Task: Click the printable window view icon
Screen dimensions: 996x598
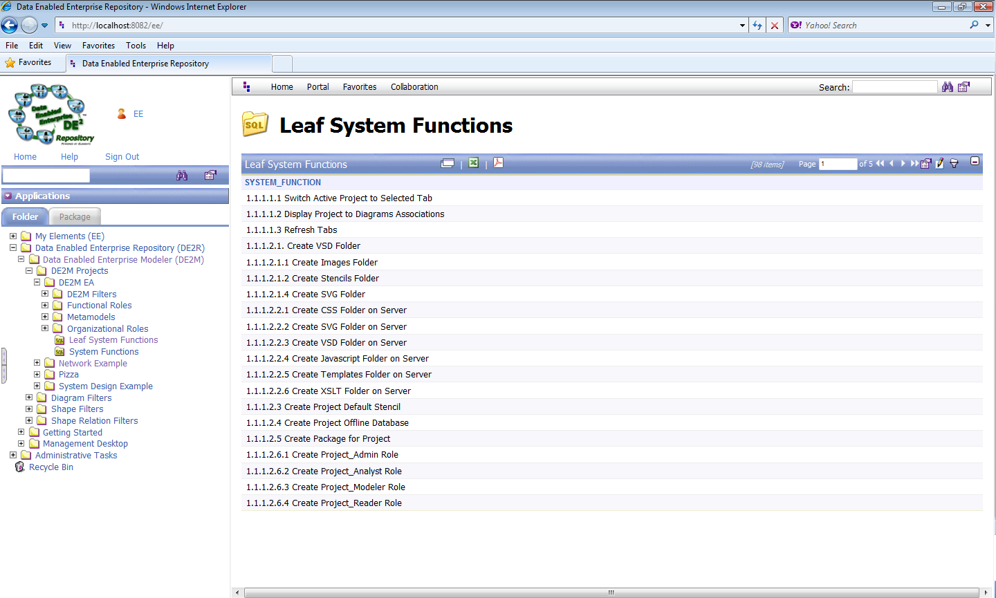Action: coord(448,163)
